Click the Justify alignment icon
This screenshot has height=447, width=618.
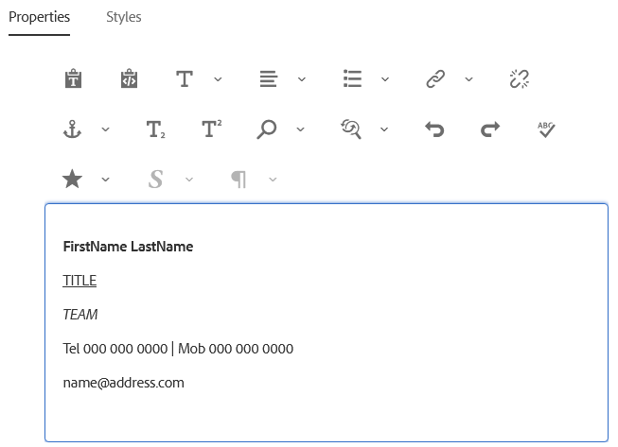pyautogui.click(x=269, y=79)
